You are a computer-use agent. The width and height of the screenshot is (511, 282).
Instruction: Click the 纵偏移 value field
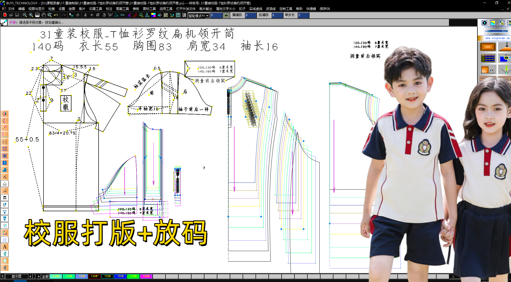tap(278, 15)
